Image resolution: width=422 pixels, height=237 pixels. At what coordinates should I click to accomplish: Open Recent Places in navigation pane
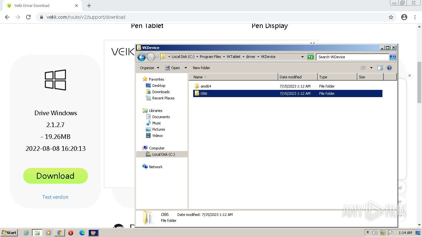pos(163,98)
